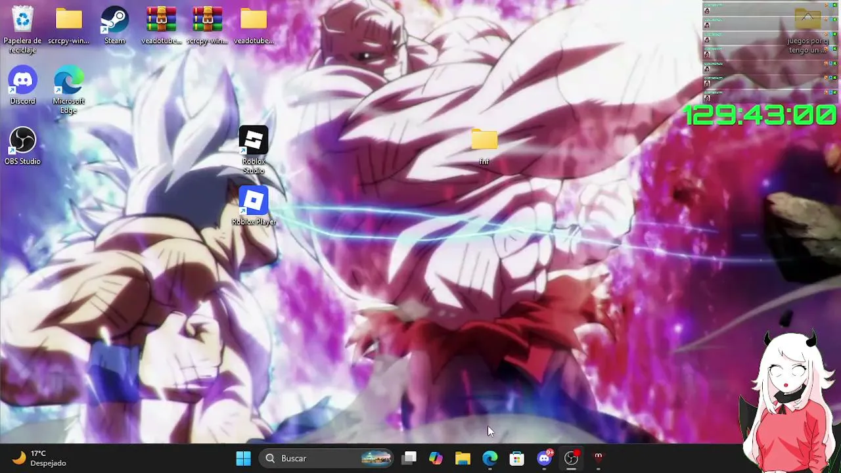
Task: Select the Roblox Player desktop shortcut
Action: [x=254, y=206]
